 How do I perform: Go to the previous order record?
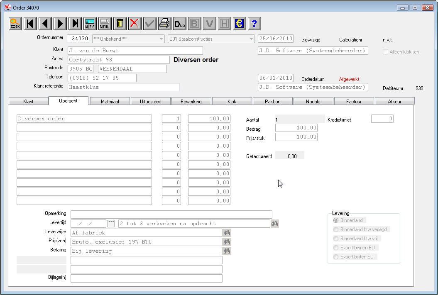click(45, 24)
